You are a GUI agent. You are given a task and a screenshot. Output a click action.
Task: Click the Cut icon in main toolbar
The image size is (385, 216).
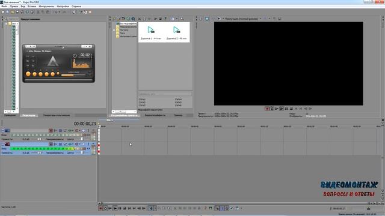tap(38, 12)
